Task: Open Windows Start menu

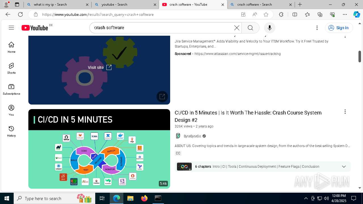Action: click(7, 198)
